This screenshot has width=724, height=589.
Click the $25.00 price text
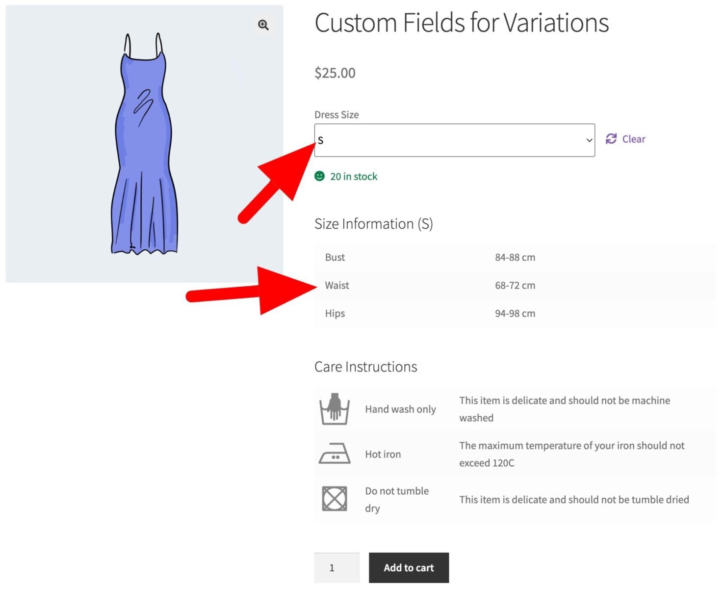[x=335, y=73]
